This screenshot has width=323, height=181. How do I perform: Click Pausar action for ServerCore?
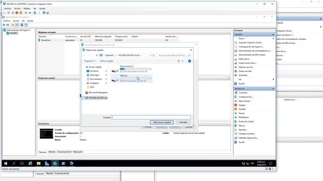241,113
